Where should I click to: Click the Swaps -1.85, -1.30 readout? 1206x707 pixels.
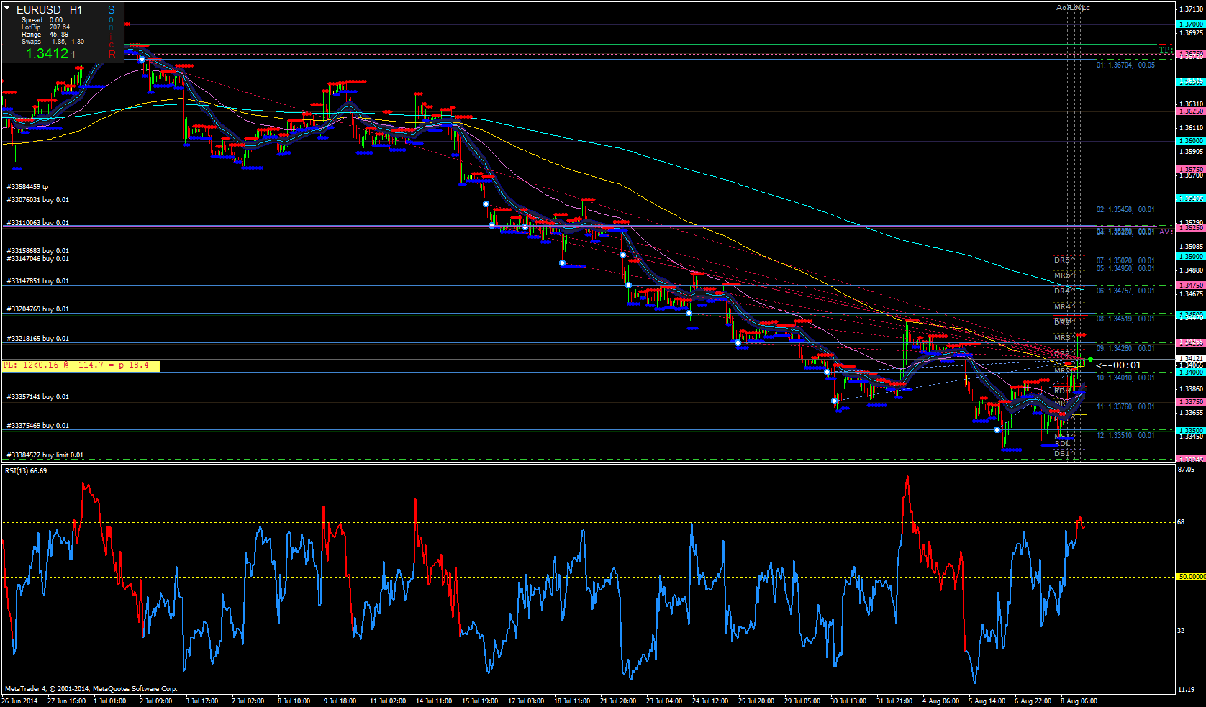pyautogui.click(x=53, y=42)
